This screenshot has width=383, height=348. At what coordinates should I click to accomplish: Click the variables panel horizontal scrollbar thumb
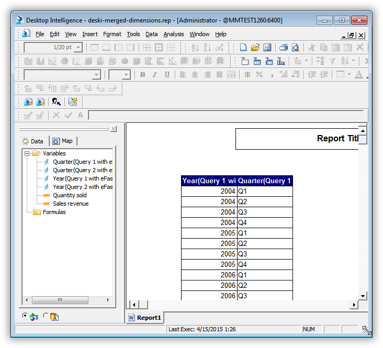[60, 300]
